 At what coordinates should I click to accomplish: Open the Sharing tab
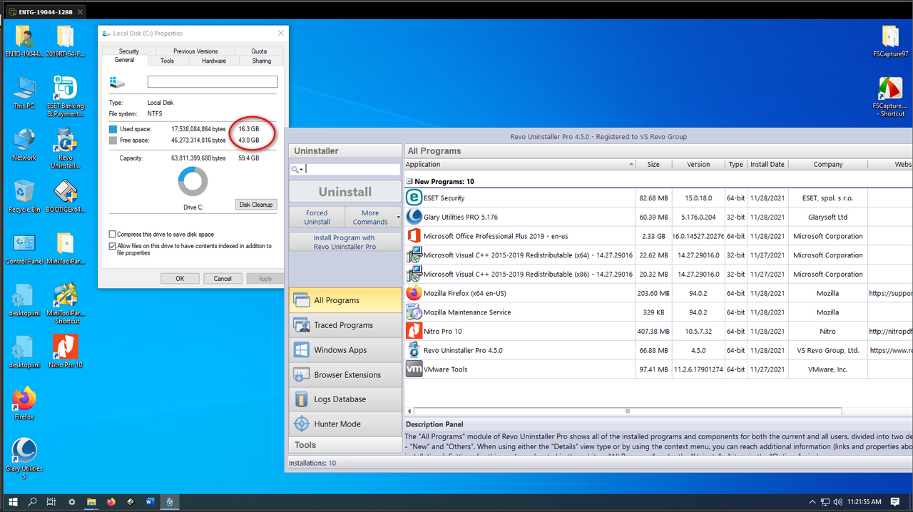[262, 61]
